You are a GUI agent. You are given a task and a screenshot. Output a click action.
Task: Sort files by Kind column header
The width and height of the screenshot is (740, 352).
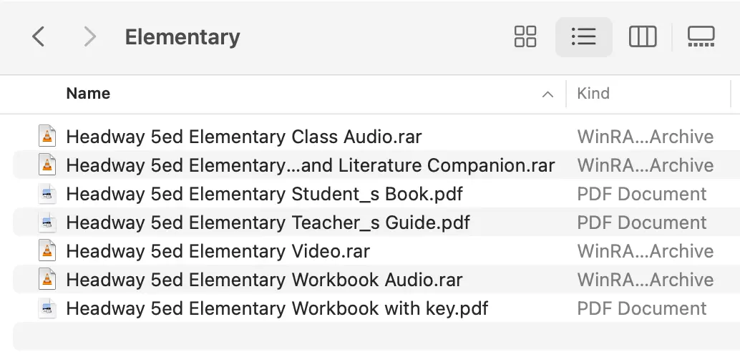[x=593, y=94]
